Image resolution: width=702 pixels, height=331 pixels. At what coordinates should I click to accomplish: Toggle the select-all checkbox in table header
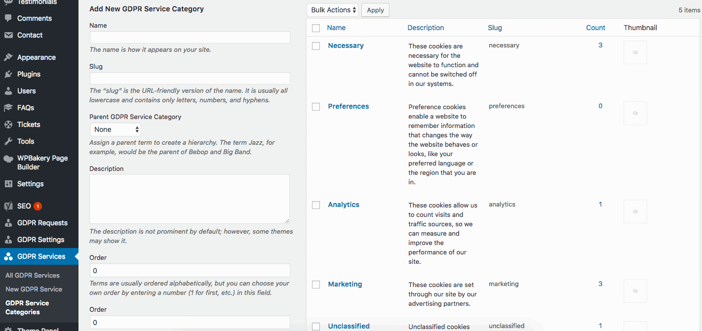click(x=316, y=28)
